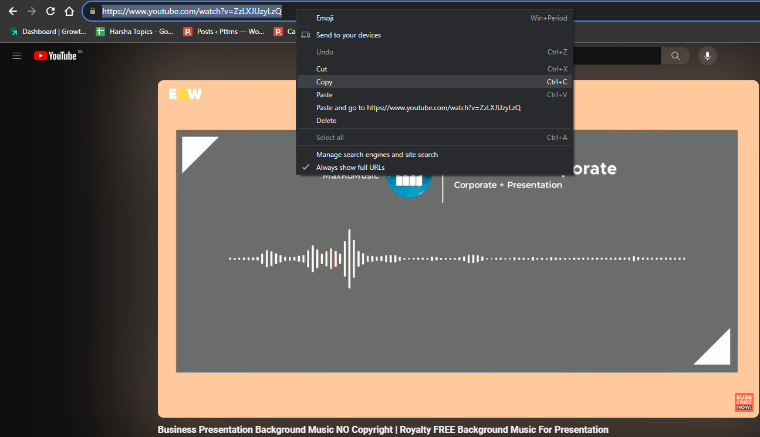The width and height of the screenshot is (760, 437).
Task: Click the Subscribe Now badge on video
Action: coord(744,402)
